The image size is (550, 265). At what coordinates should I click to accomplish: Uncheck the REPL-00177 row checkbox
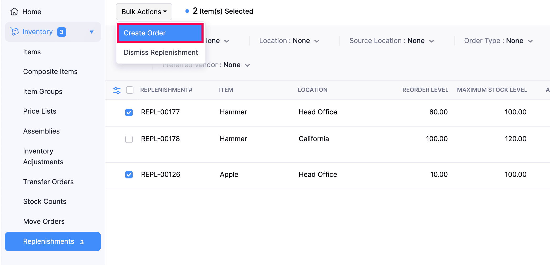[x=129, y=112]
